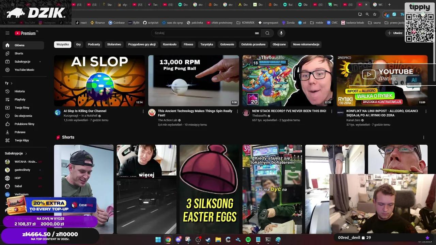Play the 13,000 RPM Ping Pong Ball thumbnail
This screenshot has height=245, width=436.
(x=194, y=81)
